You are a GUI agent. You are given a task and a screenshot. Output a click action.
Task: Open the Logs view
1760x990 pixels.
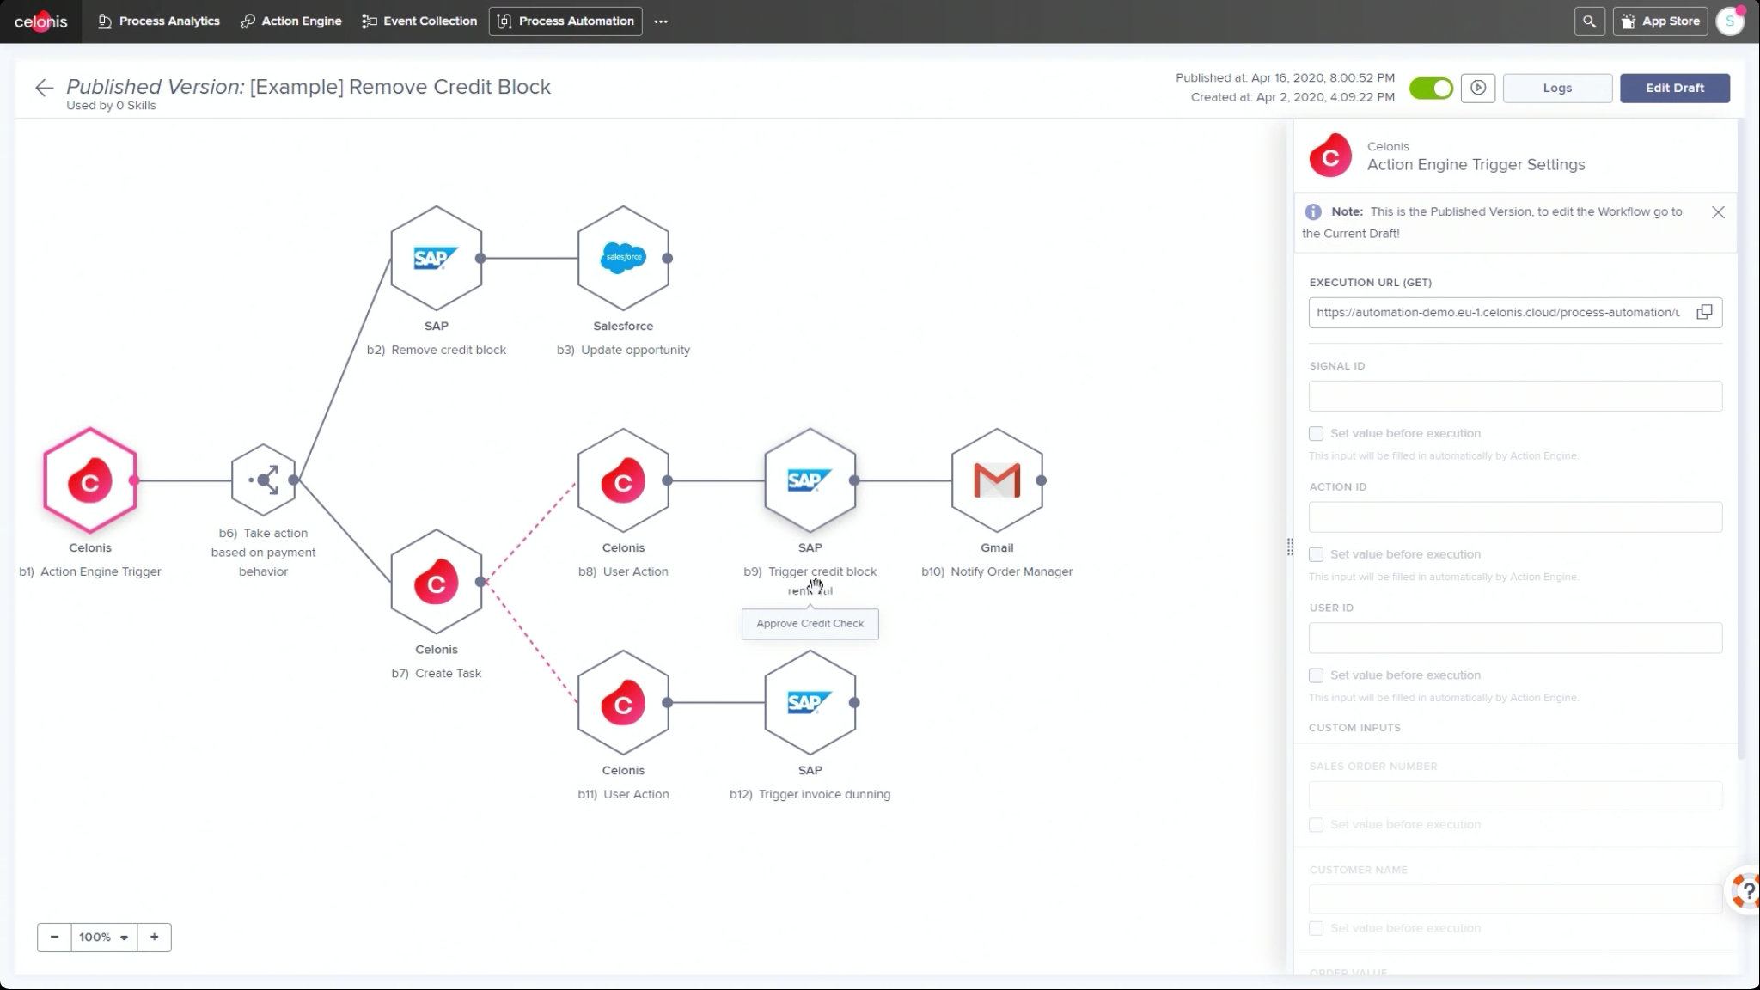coord(1557,88)
